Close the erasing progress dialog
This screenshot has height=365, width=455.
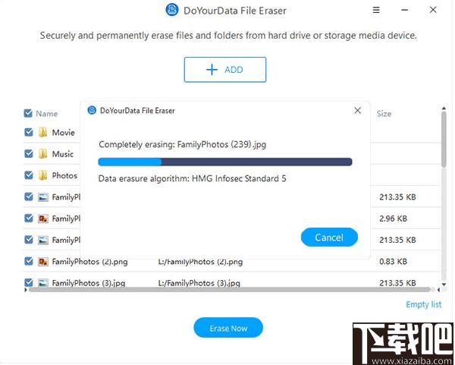357,110
